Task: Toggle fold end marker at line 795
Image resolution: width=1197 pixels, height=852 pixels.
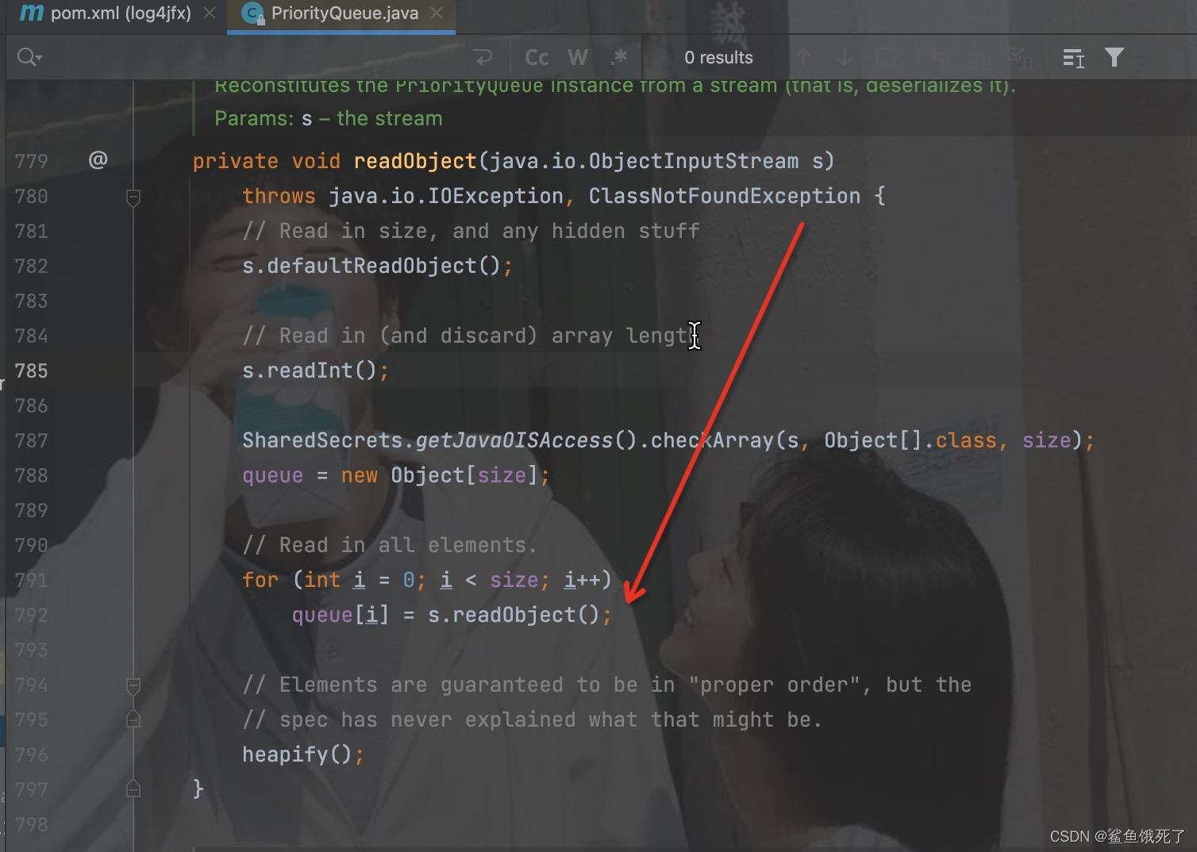Action: pos(133,720)
